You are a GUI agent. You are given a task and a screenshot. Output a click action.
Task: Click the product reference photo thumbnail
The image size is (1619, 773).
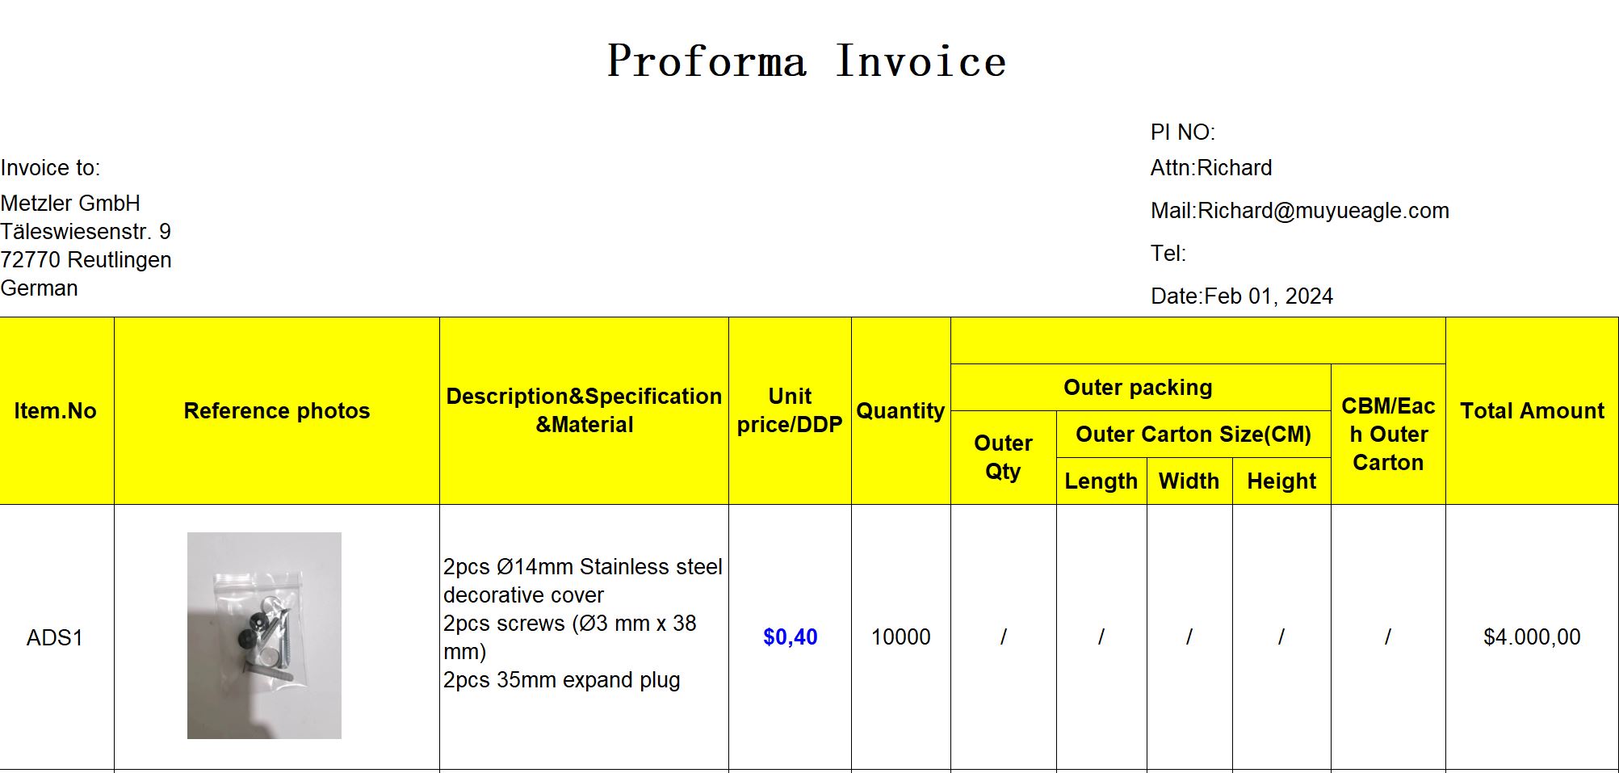pos(264,635)
